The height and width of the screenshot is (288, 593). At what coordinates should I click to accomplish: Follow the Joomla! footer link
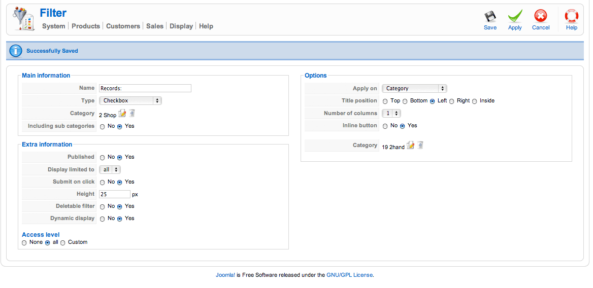point(225,275)
